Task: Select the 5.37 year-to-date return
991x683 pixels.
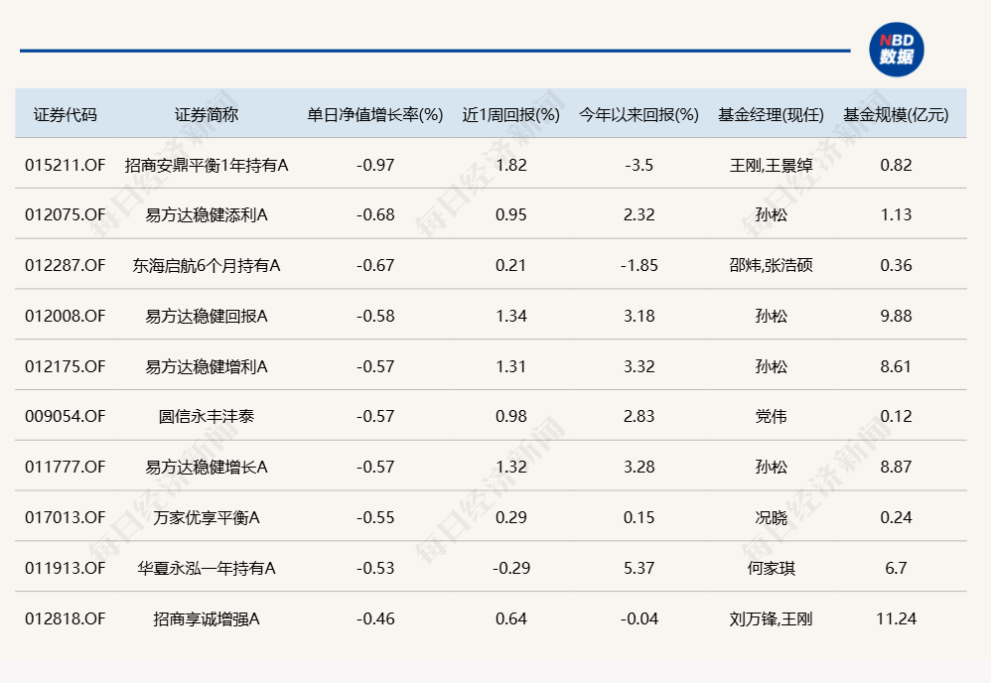Action: (x=638, y=568)
